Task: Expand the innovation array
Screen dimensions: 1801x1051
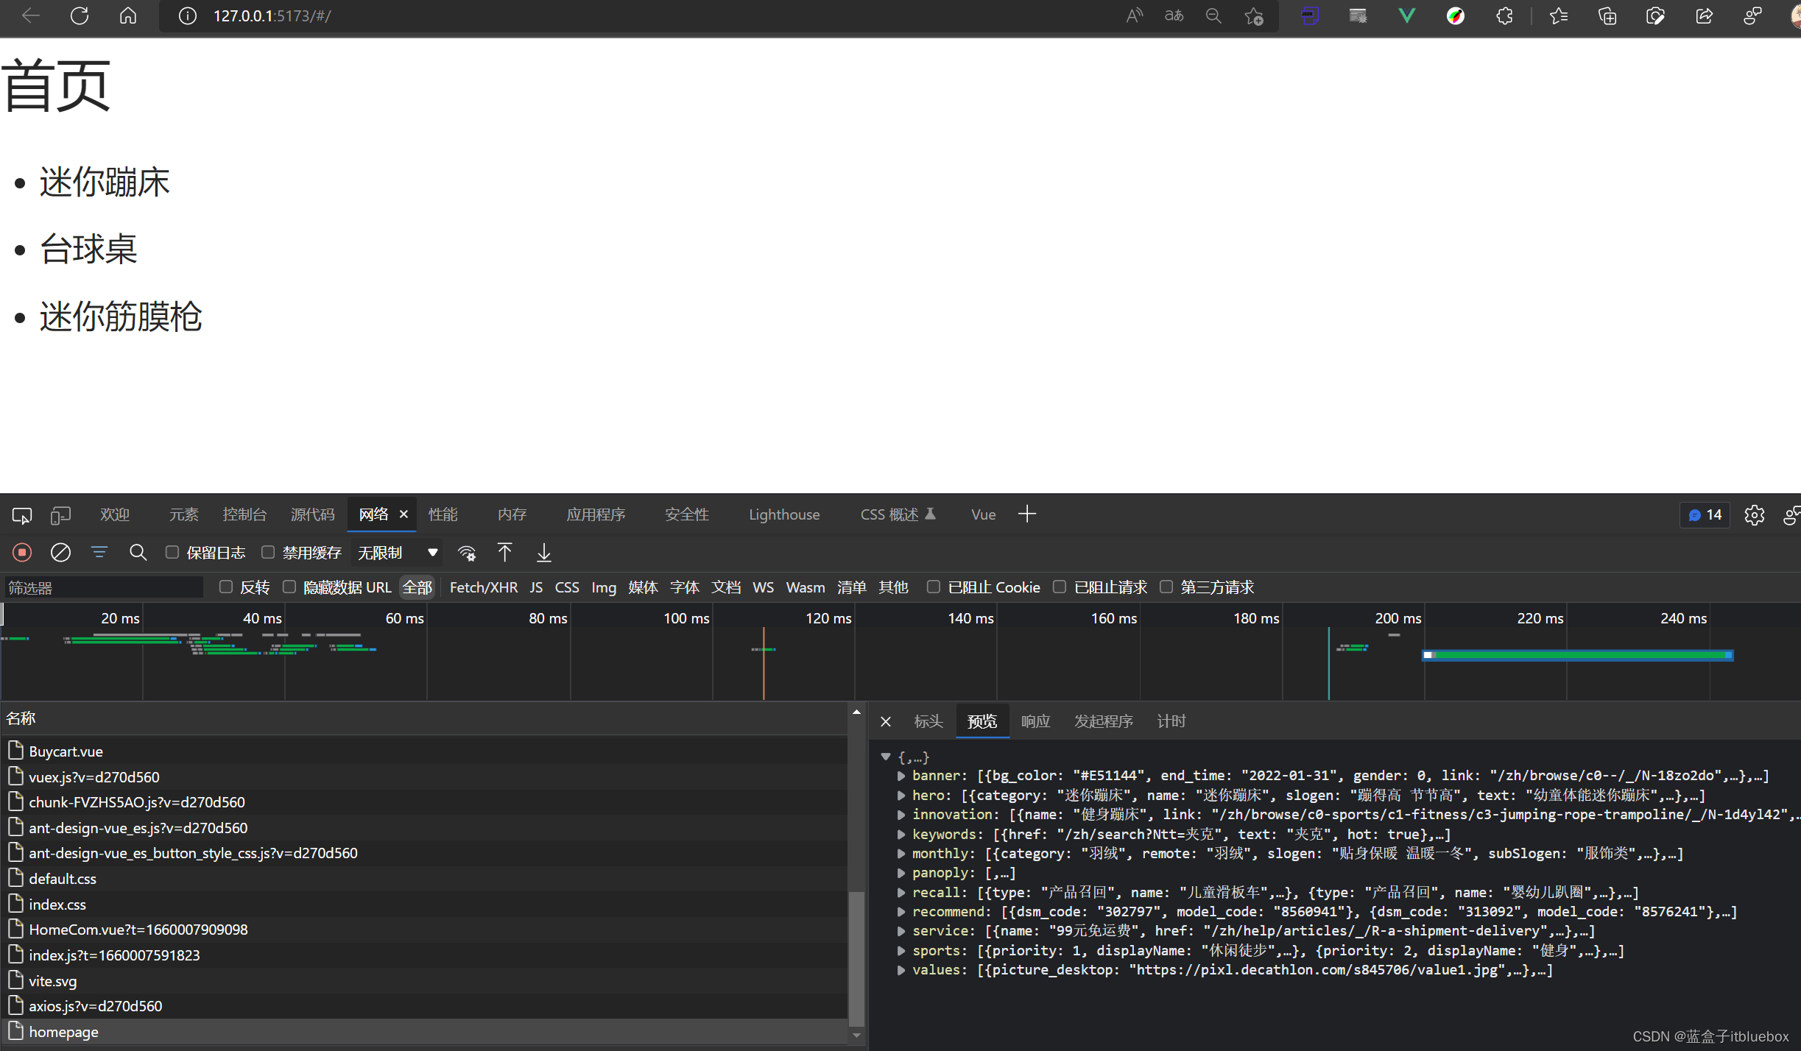Action: click(901, 815)
